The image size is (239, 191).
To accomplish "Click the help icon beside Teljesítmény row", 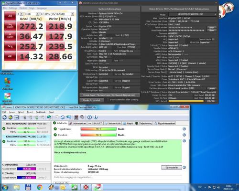I will (184, 129).
